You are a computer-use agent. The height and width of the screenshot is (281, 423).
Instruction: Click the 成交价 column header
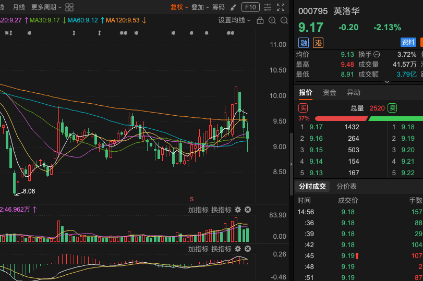pyautogui.click(x=348, y=200)
